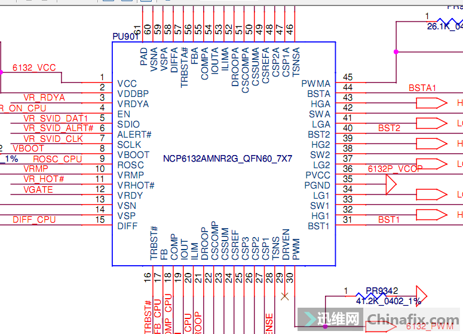Screen dimensions: 463x334
Task: Select the EN pin name
Action: pos(124,114)
